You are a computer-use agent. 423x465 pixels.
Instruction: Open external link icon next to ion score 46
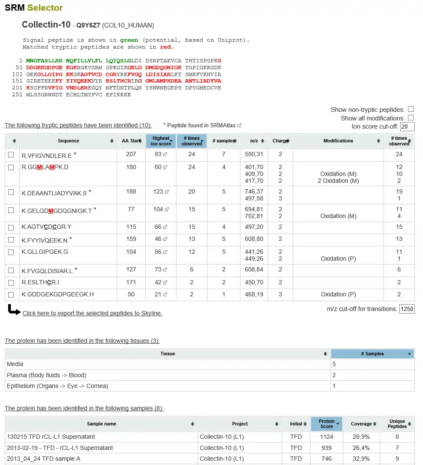coord(165,239)
